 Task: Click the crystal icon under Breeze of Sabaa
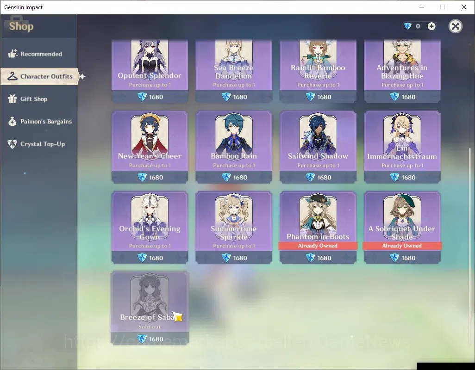[142, 339]
